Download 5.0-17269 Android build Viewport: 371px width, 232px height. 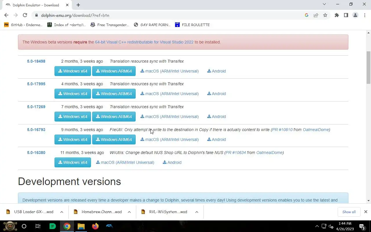pyautogui.click(x=217, y=117)
